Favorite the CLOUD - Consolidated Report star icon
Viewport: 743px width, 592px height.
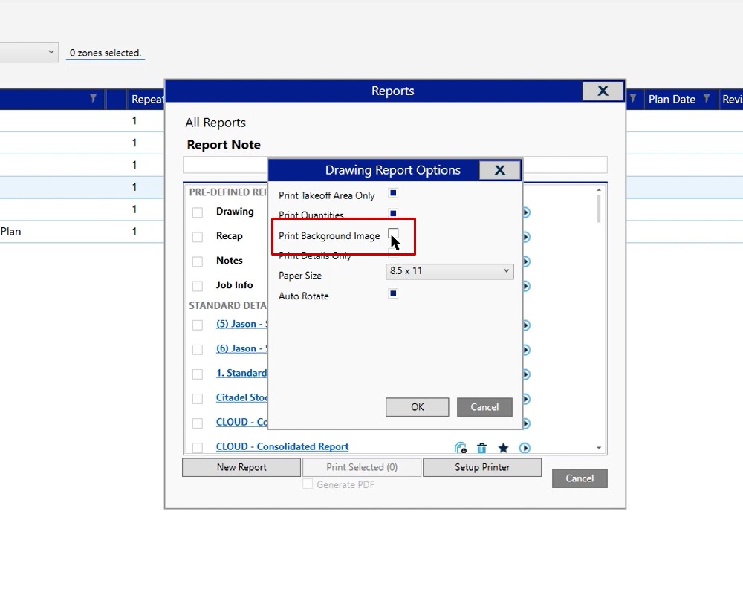click(x=503, y=448)
